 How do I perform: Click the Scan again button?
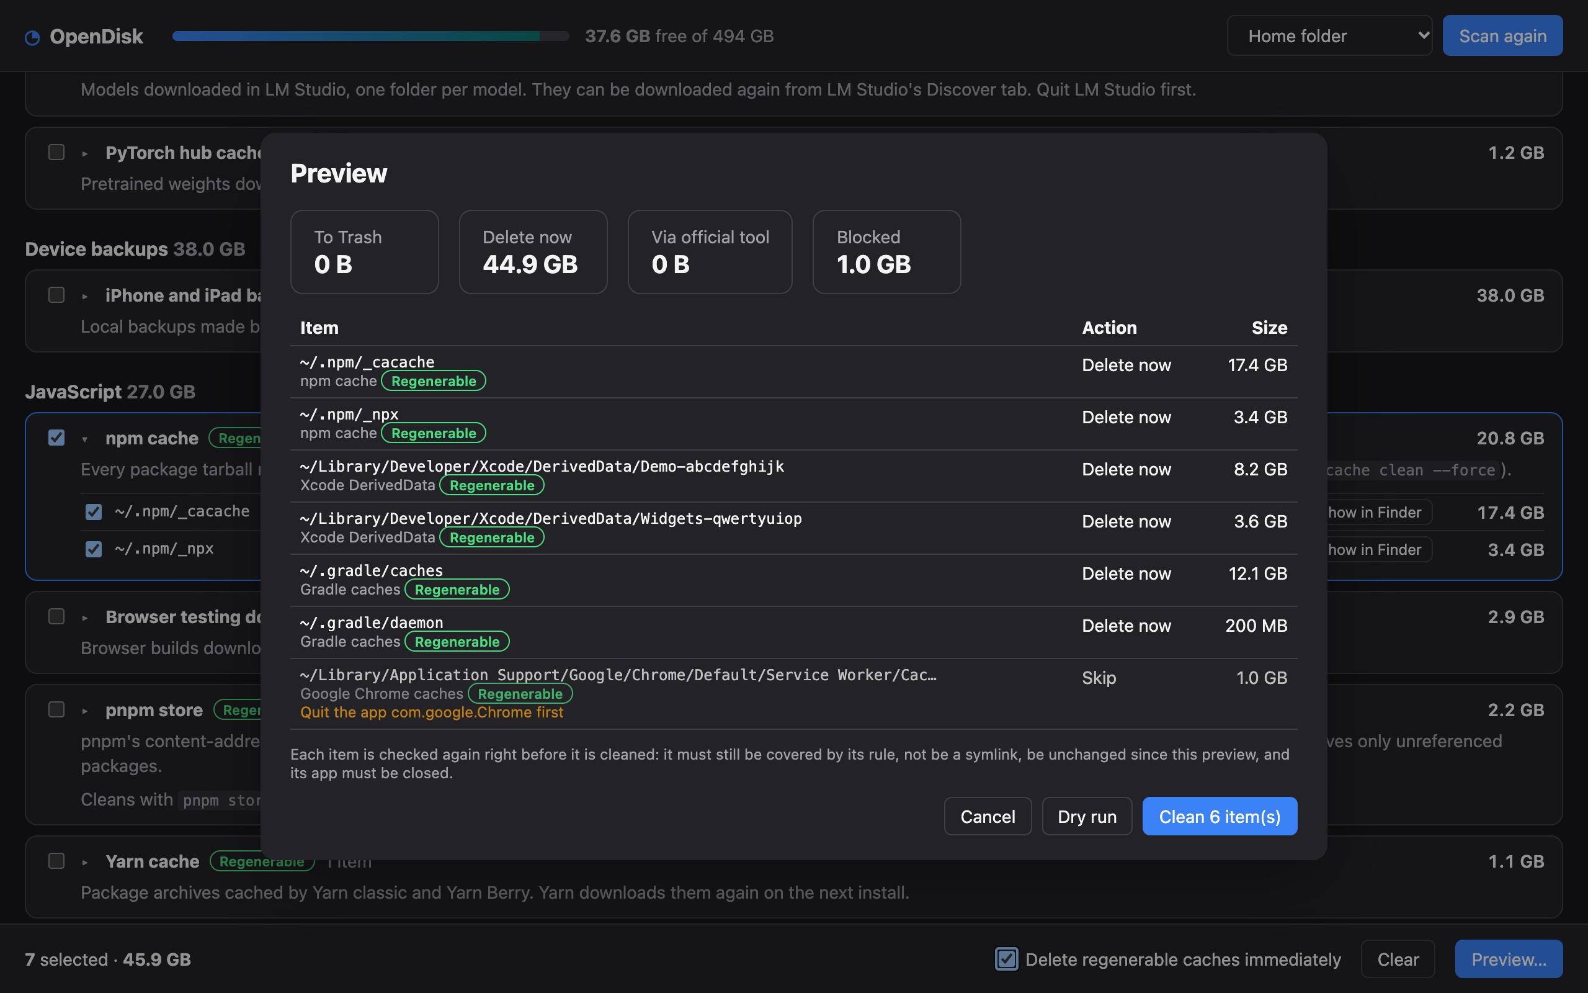pyautogui.click(x=1502, y=36)
